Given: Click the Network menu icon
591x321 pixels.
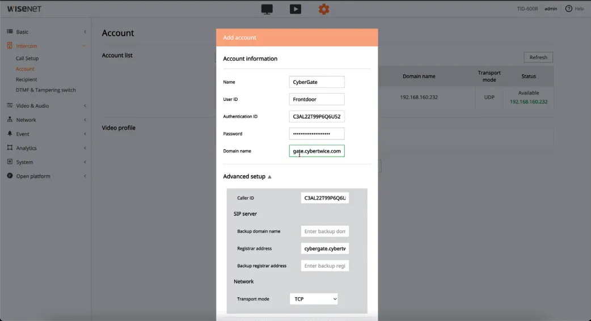Looking at the screenshot, I should coord(10,120).
